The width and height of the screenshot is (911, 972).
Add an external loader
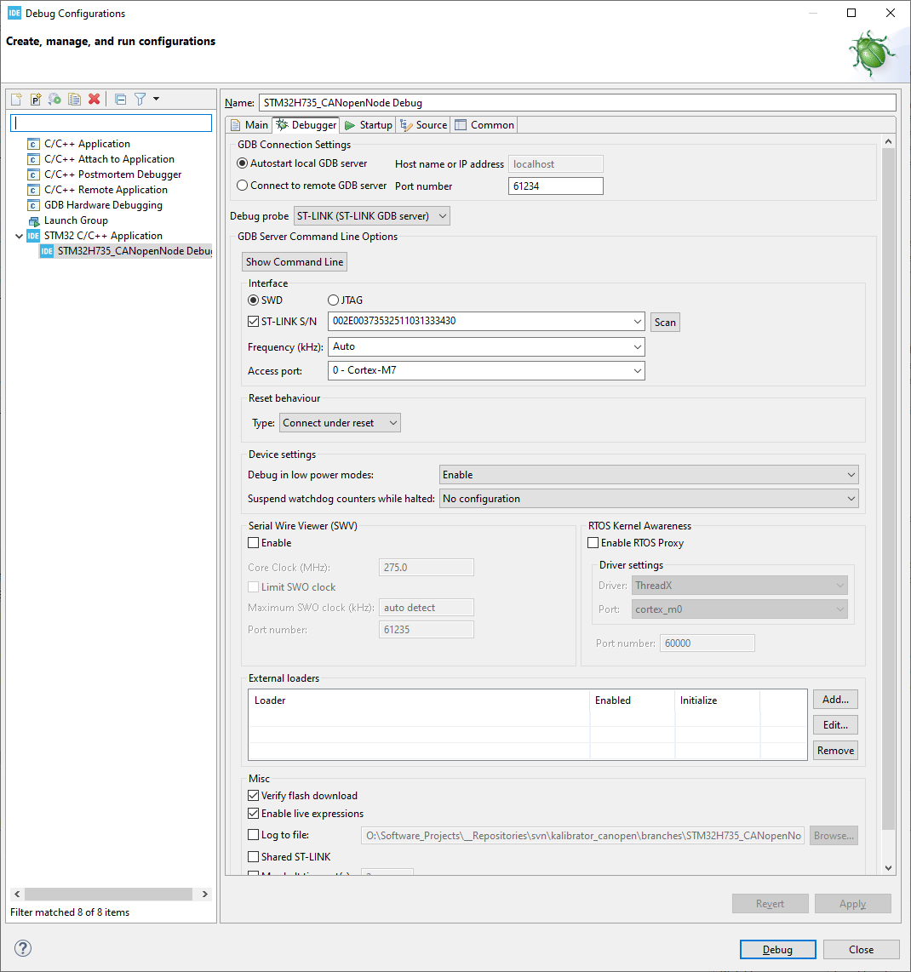pos(834,699)
